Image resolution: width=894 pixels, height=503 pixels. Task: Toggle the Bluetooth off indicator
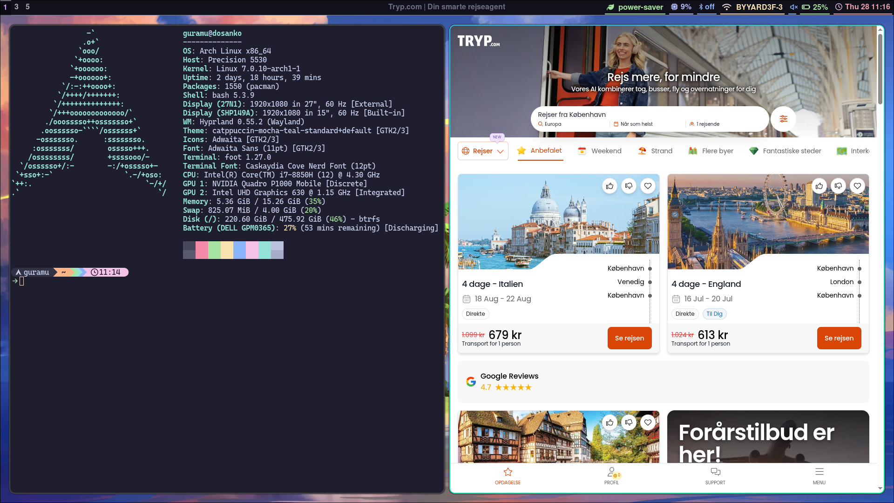pos(706,7)
